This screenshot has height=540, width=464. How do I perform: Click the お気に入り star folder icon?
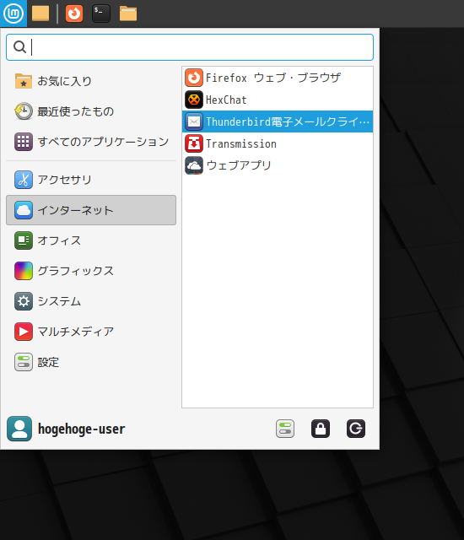pyautogui.click(x=24, y=81)
